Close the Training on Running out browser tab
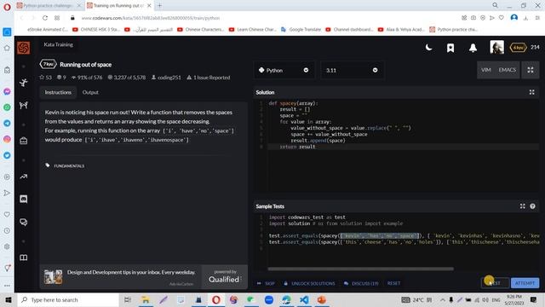The image size is (545, 307). click(149, 6)
